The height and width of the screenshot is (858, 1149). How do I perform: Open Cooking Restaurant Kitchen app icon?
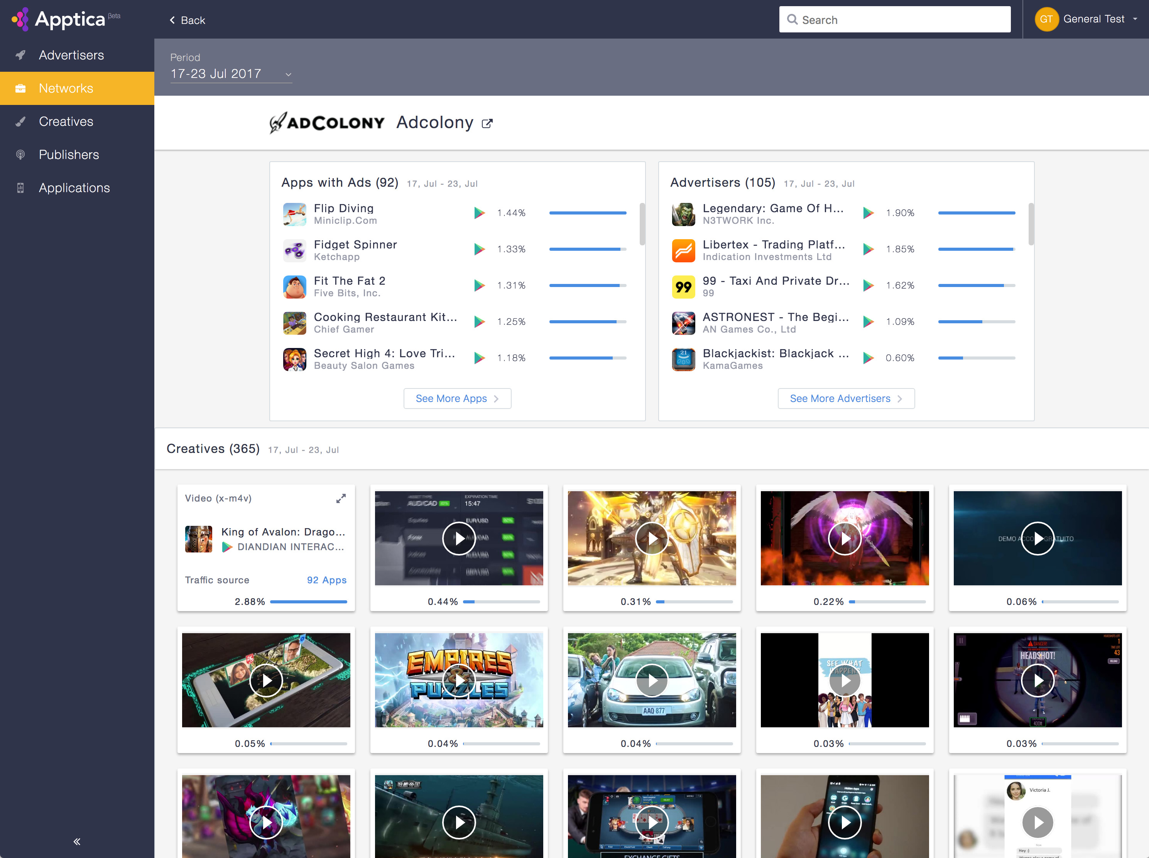coord(294,323)
